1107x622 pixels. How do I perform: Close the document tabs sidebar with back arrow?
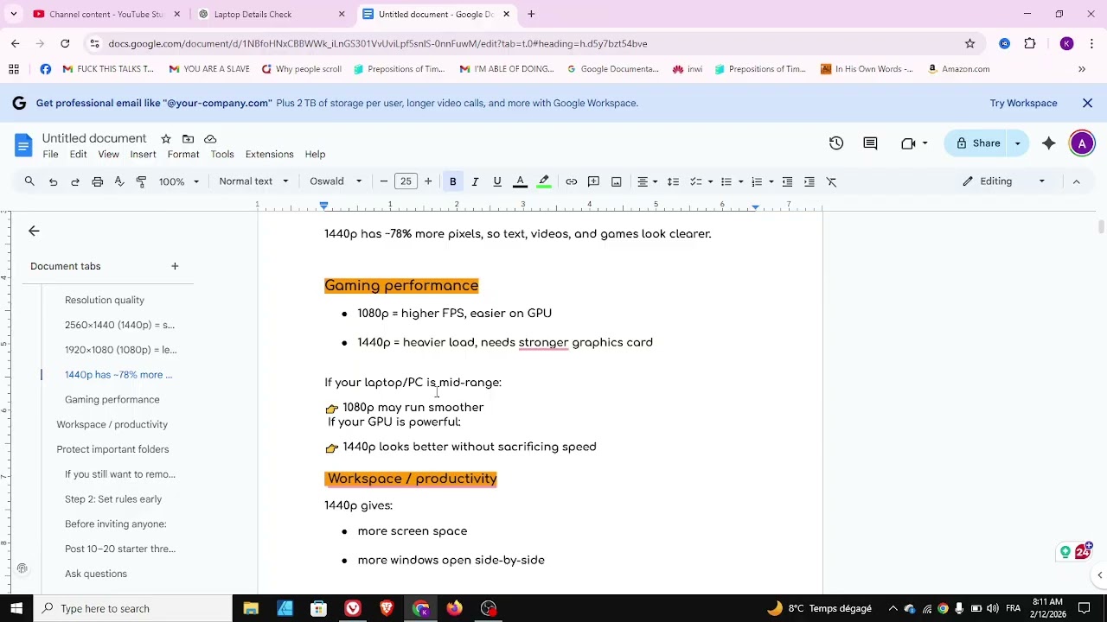[34, 231]
